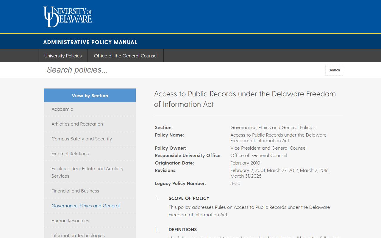Click the 'Office of General Counsel' value
The width and height of the screenshot is (381, 238).
click(x=259, y=155)
